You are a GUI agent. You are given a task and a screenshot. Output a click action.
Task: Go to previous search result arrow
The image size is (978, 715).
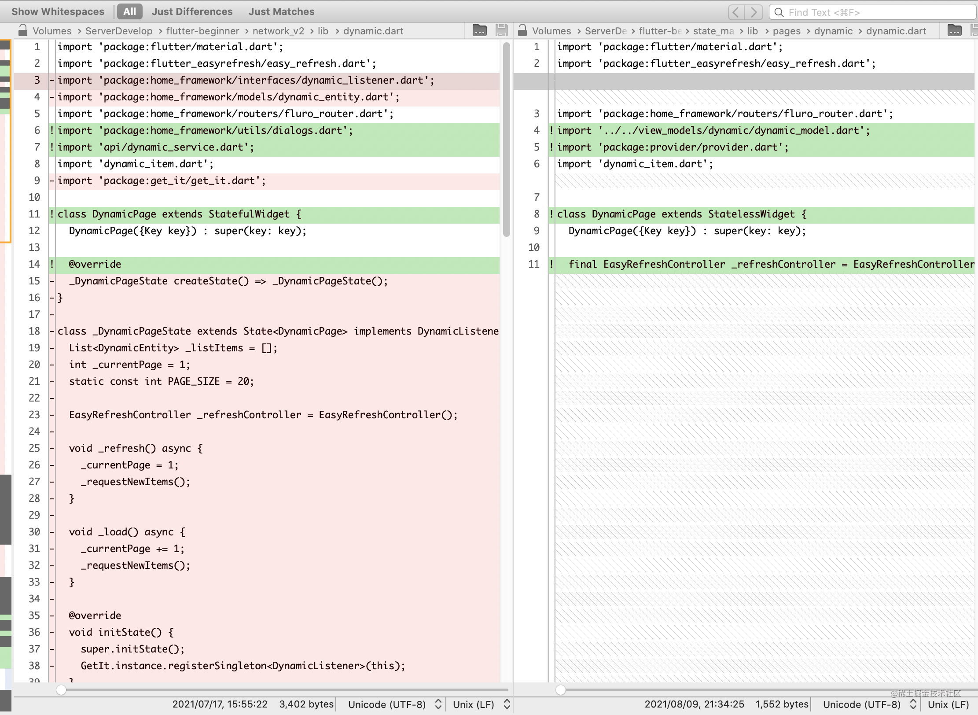[736, 12]
